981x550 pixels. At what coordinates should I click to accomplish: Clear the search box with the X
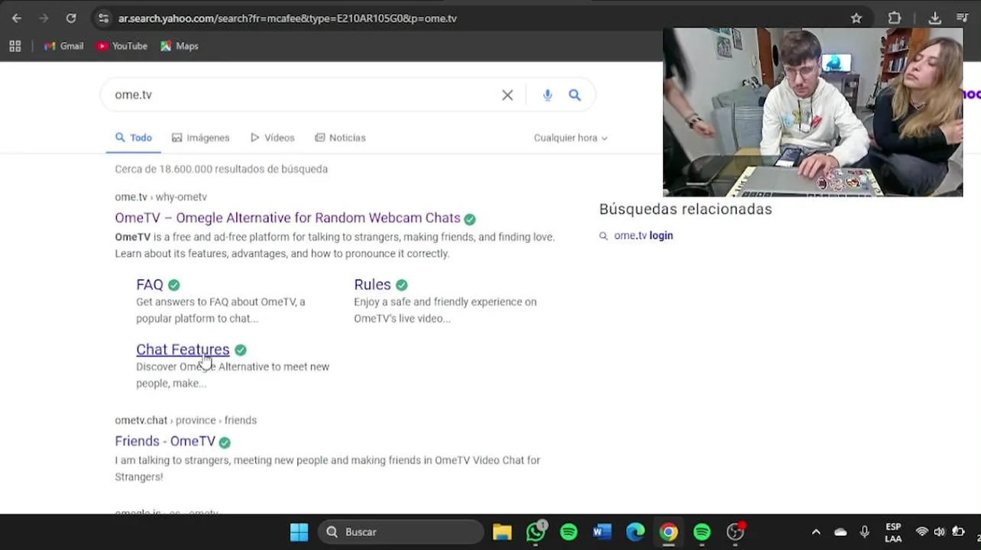pos(507,95)
